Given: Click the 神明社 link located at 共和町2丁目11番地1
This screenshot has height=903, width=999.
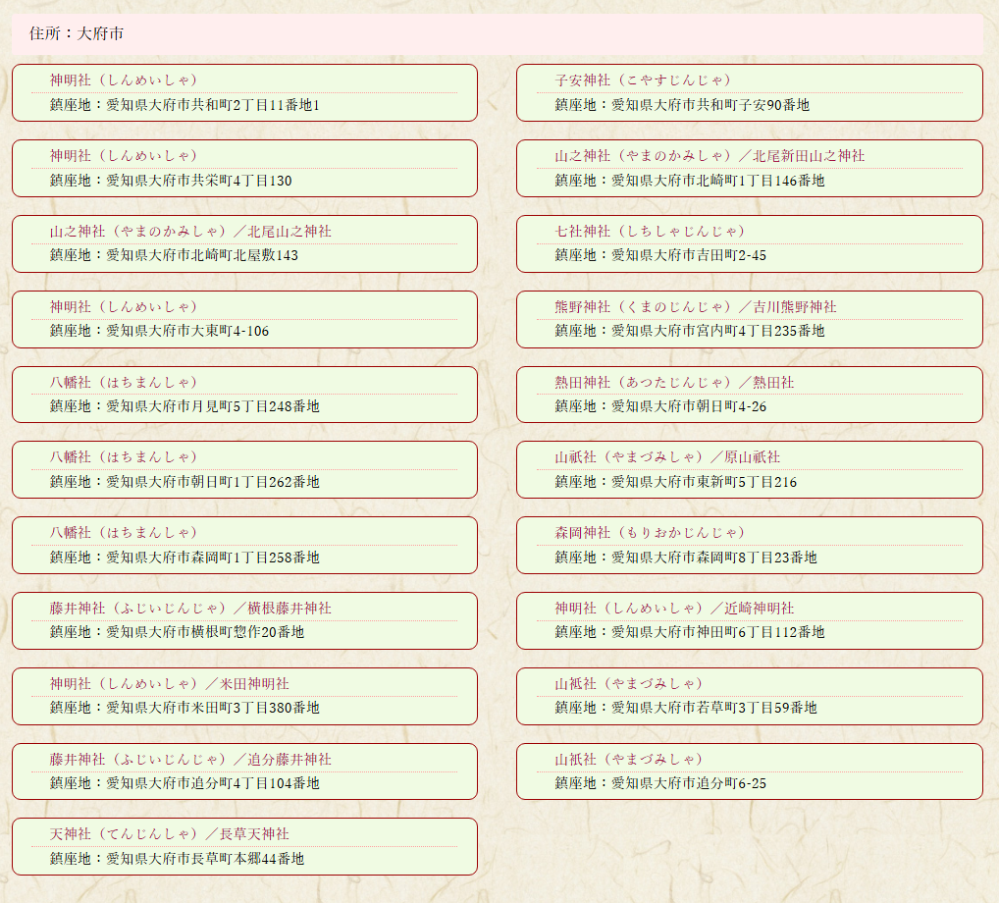Looking at the screenshot, I should click(124, 80).
